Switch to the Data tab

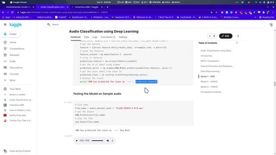[86, 37]
